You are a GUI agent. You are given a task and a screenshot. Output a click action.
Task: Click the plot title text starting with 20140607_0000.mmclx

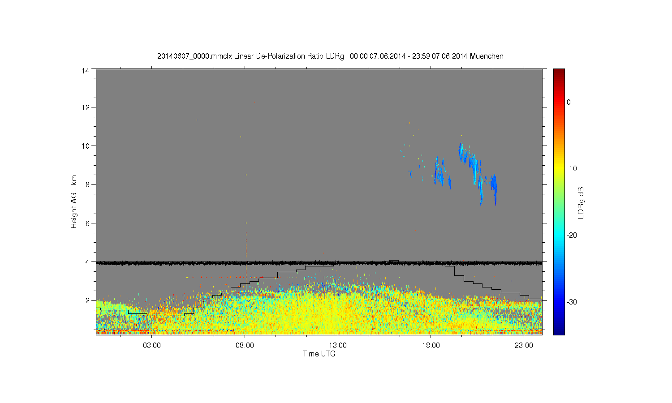click(330, 56)
